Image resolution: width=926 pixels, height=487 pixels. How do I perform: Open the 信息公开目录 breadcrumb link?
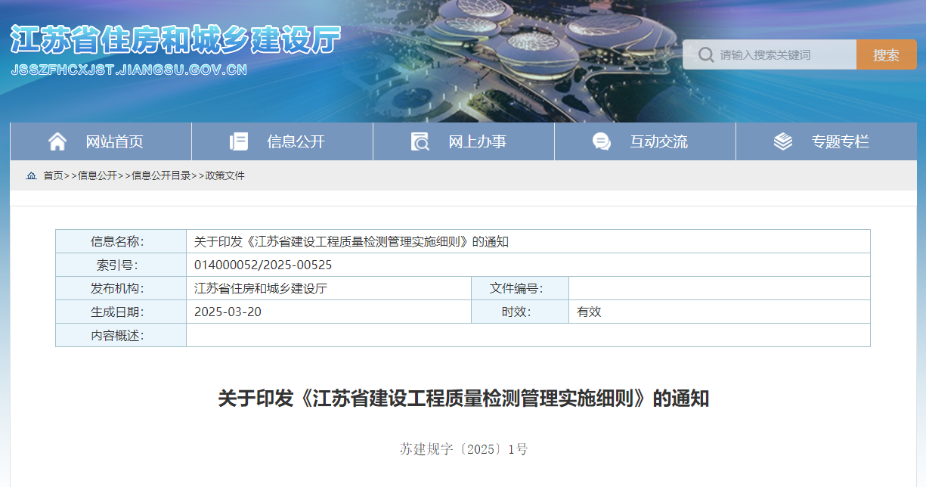click(x=163, y=175)
